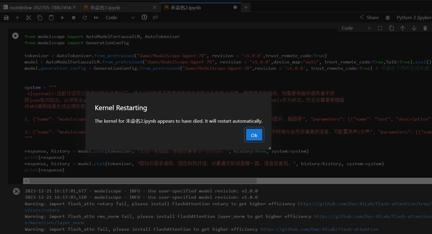Collapse the cell with the shrink arrows icon
Screen dimensions: 432x234
tap(380, 28)
